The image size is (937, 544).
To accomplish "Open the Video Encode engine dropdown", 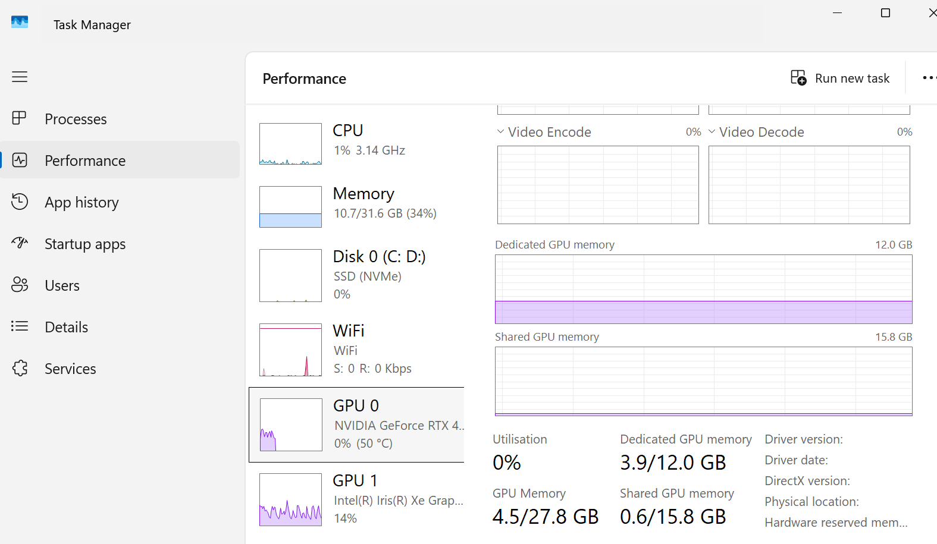I will 501,131.
